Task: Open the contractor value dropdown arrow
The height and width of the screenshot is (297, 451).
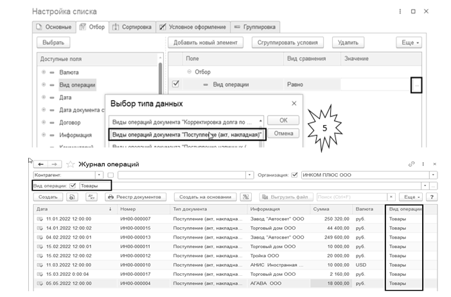Action: tap(250, 175)
